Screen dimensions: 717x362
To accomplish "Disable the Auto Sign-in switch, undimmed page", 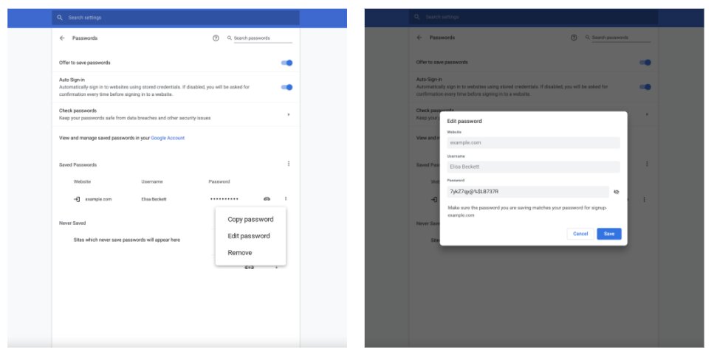I will (x=287, y=87).
